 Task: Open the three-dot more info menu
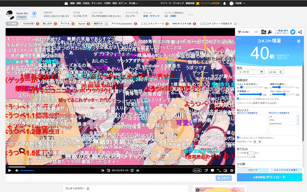point(190,15)
